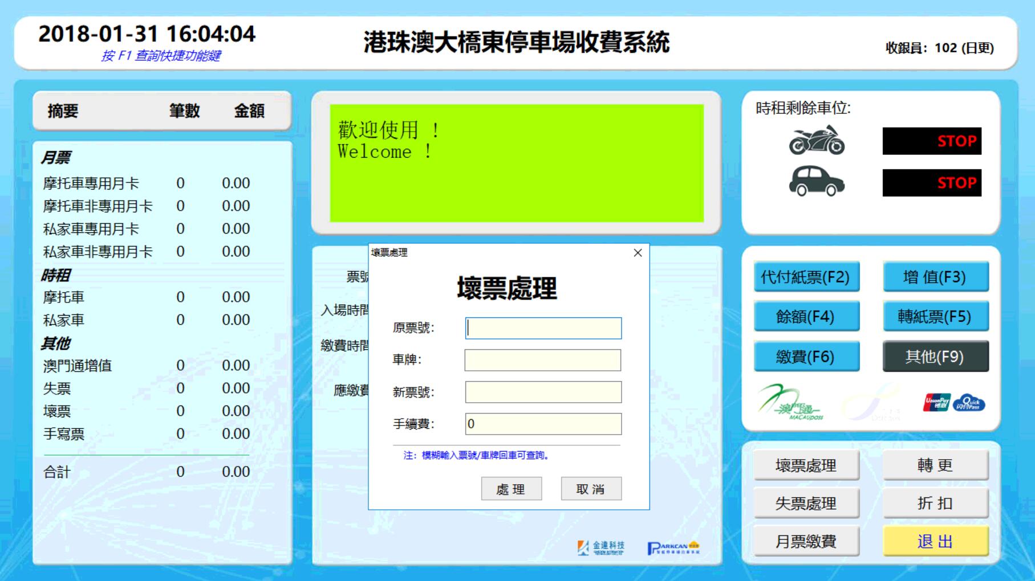Click the car parking availability icon
Image resolution: width=1035 pixels, height=581 pixels.
pos(817,182)
